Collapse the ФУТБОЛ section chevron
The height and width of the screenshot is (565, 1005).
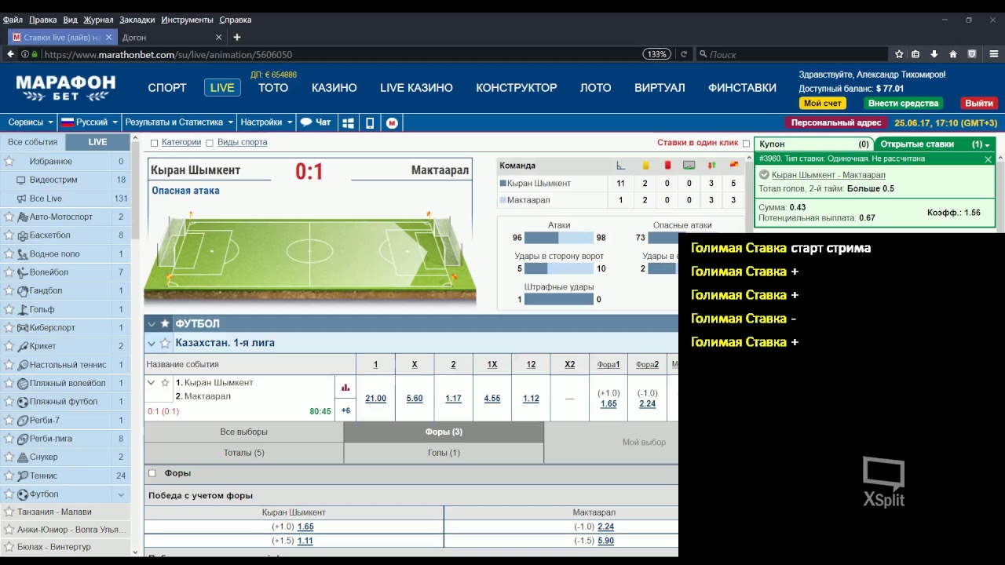[x=152, y=323]
